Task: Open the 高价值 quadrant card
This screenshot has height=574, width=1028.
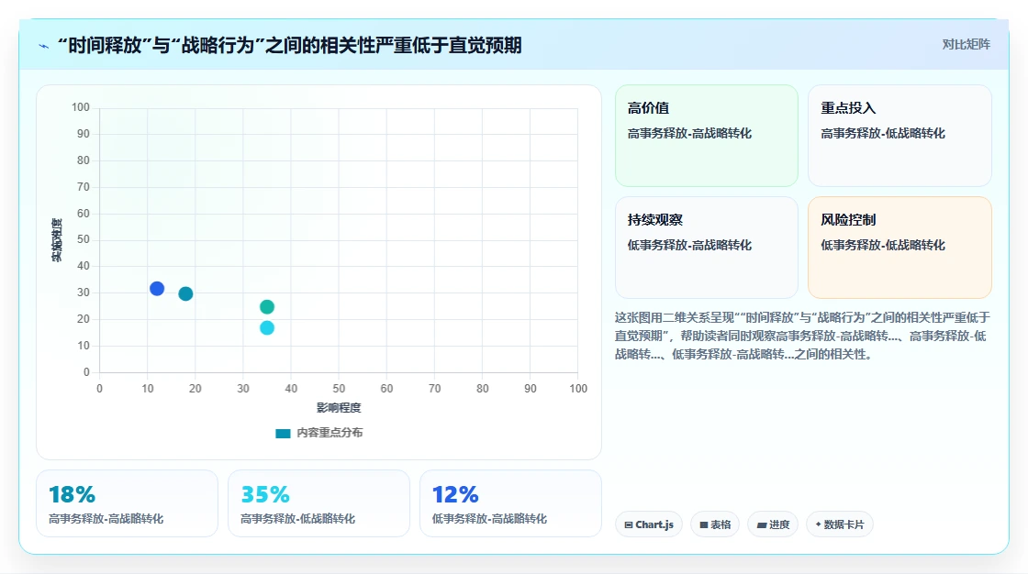Action: 706,136
